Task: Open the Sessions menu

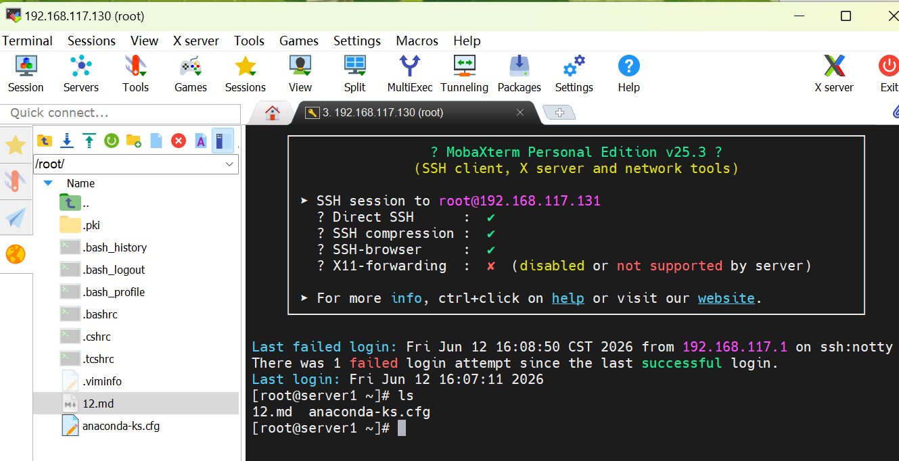Action: 91,41
